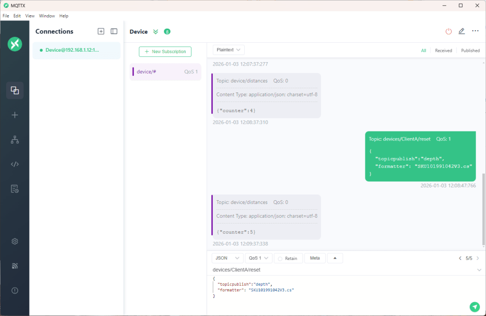Open Settings gear in left sidebar
Screen dimensions: 486x316
[15, 242]
